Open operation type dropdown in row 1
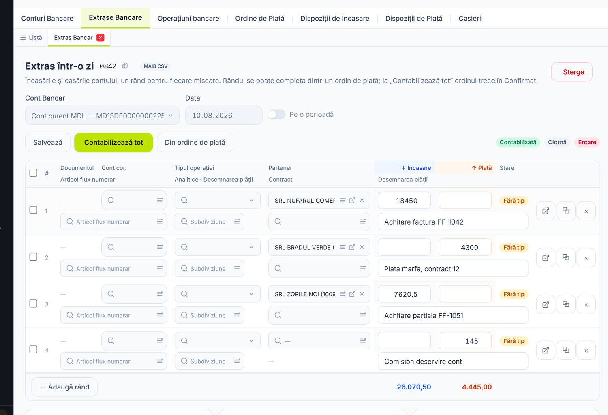Screen dimensions: 608x415 (218, 200)
